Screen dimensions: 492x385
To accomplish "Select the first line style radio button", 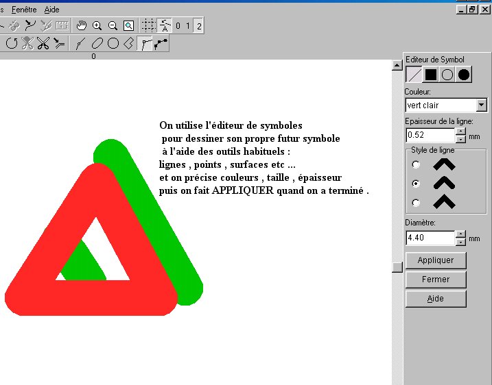I will click(415, 164).
